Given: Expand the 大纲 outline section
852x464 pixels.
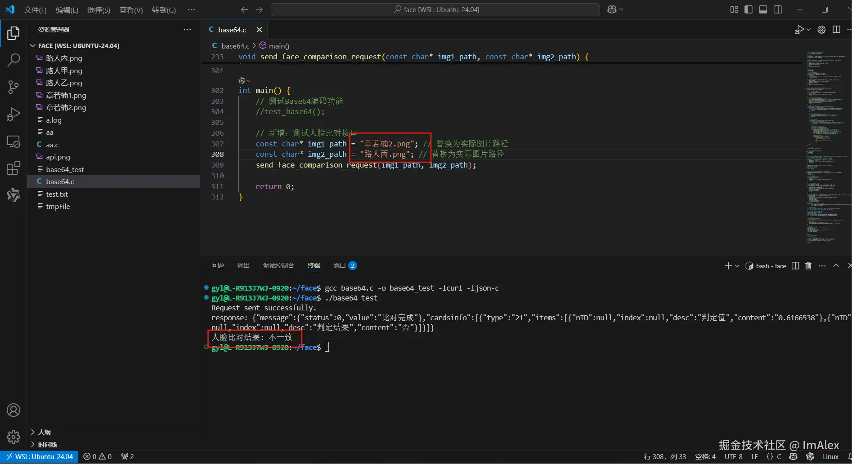Looking at the screenshot, I should 44,432.
